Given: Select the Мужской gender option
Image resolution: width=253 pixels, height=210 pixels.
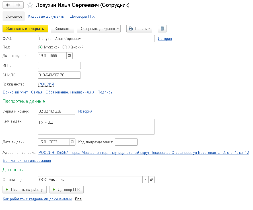Looking at the screenshot, I should click(40, 47).
